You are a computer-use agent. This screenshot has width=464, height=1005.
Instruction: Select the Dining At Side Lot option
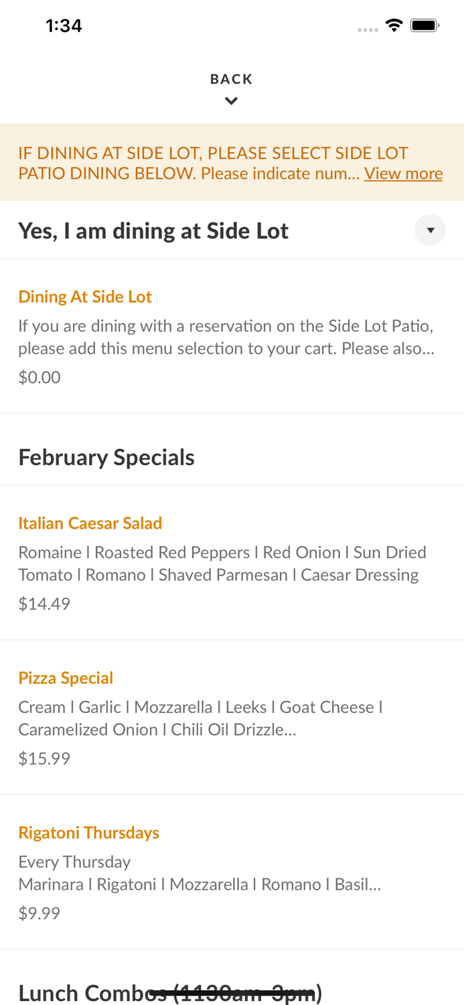point(85,297)
